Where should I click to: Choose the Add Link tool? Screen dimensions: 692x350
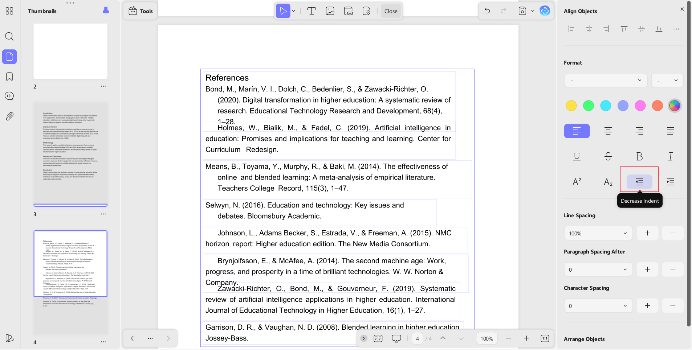coord(348,11)
